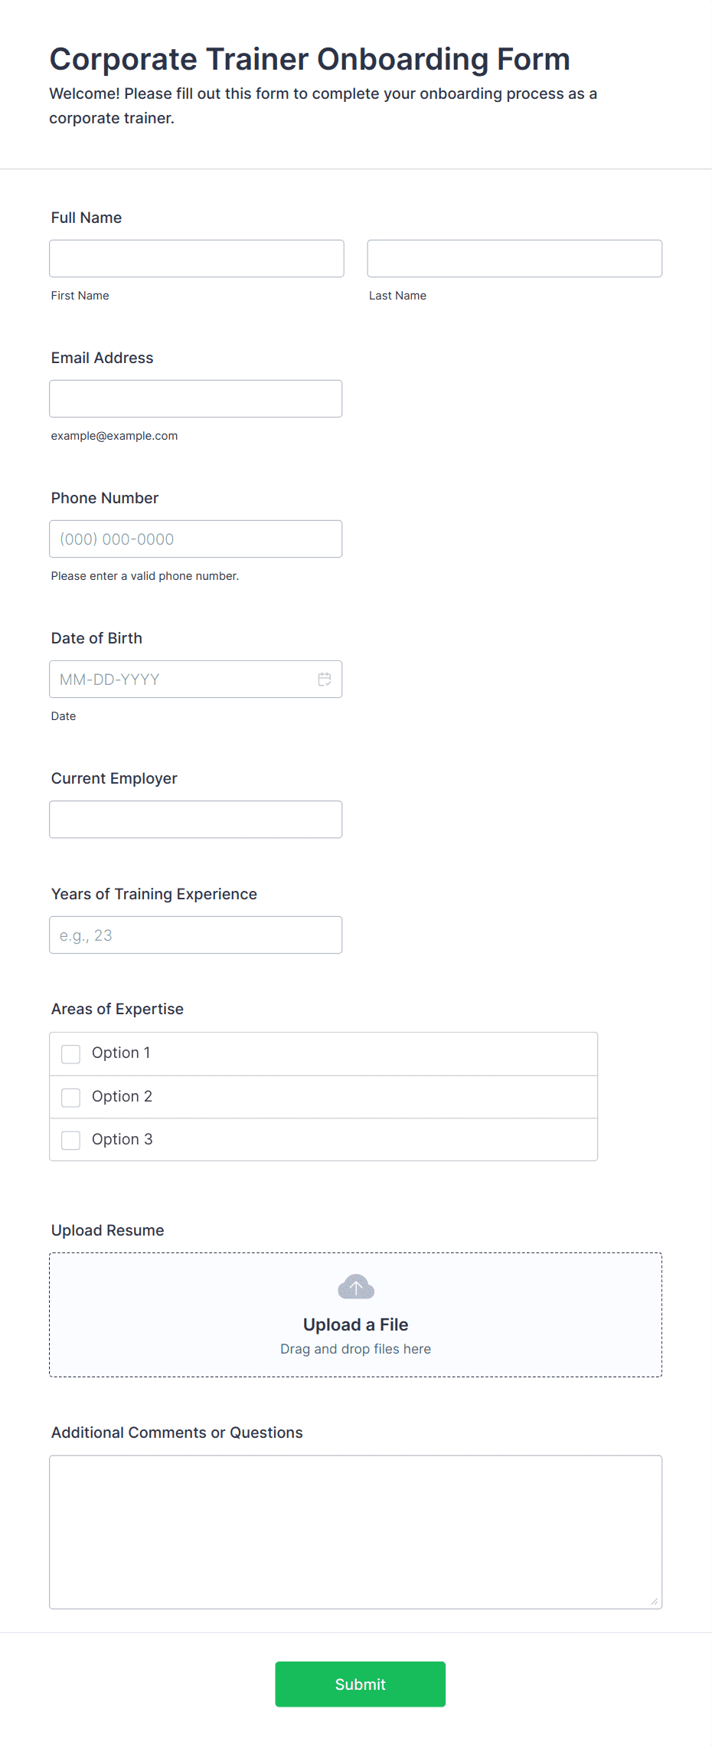This screenshot has width=712, height=1745.
Task: Click the Upload Resume label
Action: 108,1230
